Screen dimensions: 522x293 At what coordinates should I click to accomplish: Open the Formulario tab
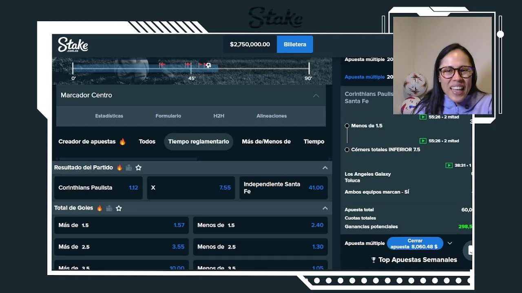(x=168, y=116)
